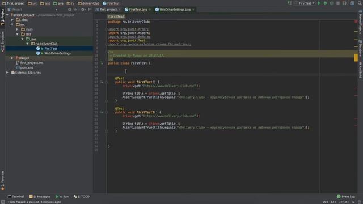This screenshot has height=204, width=363.
Task: Open the search-everywhere magnifier icon
Action: click(360, 3)
